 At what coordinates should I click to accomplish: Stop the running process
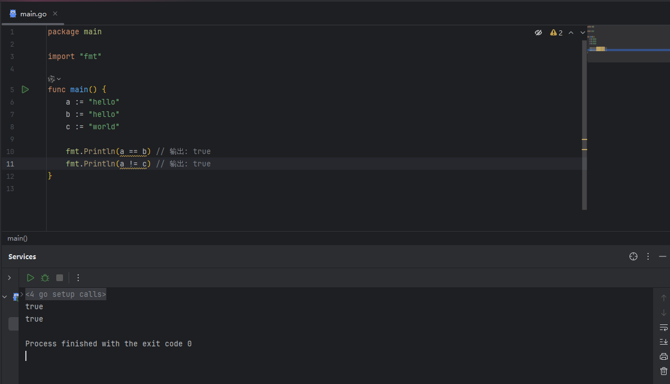[x=60, y=278]
